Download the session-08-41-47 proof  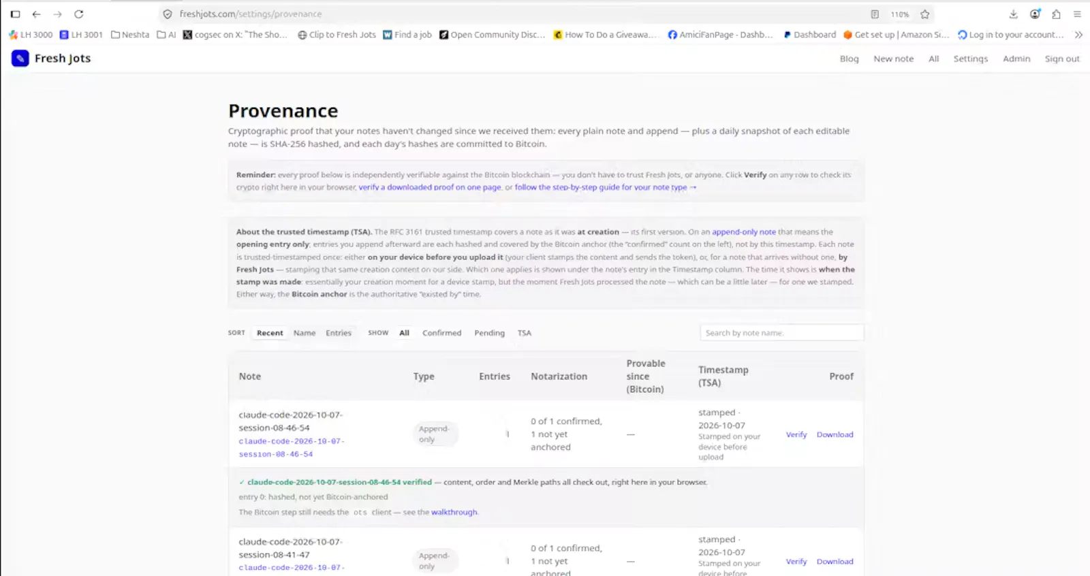pyautogui.click(x=835, y=562)
